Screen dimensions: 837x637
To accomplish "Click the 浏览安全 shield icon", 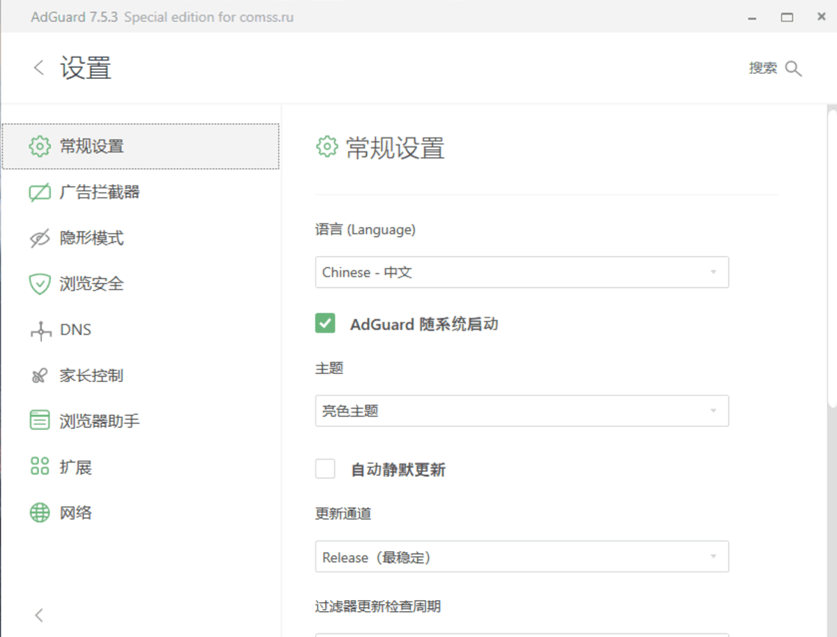I will pos(40,284).
